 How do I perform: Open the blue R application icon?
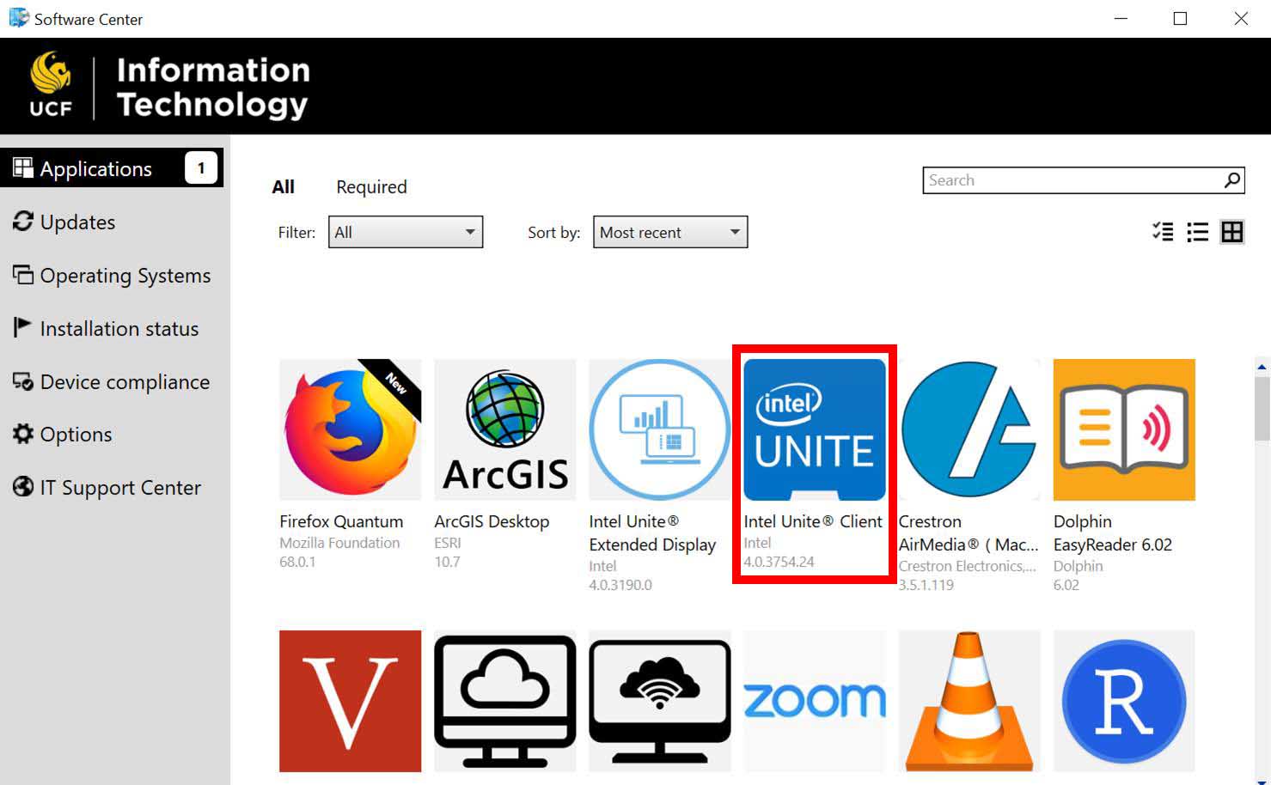(x=1124, y=701)
